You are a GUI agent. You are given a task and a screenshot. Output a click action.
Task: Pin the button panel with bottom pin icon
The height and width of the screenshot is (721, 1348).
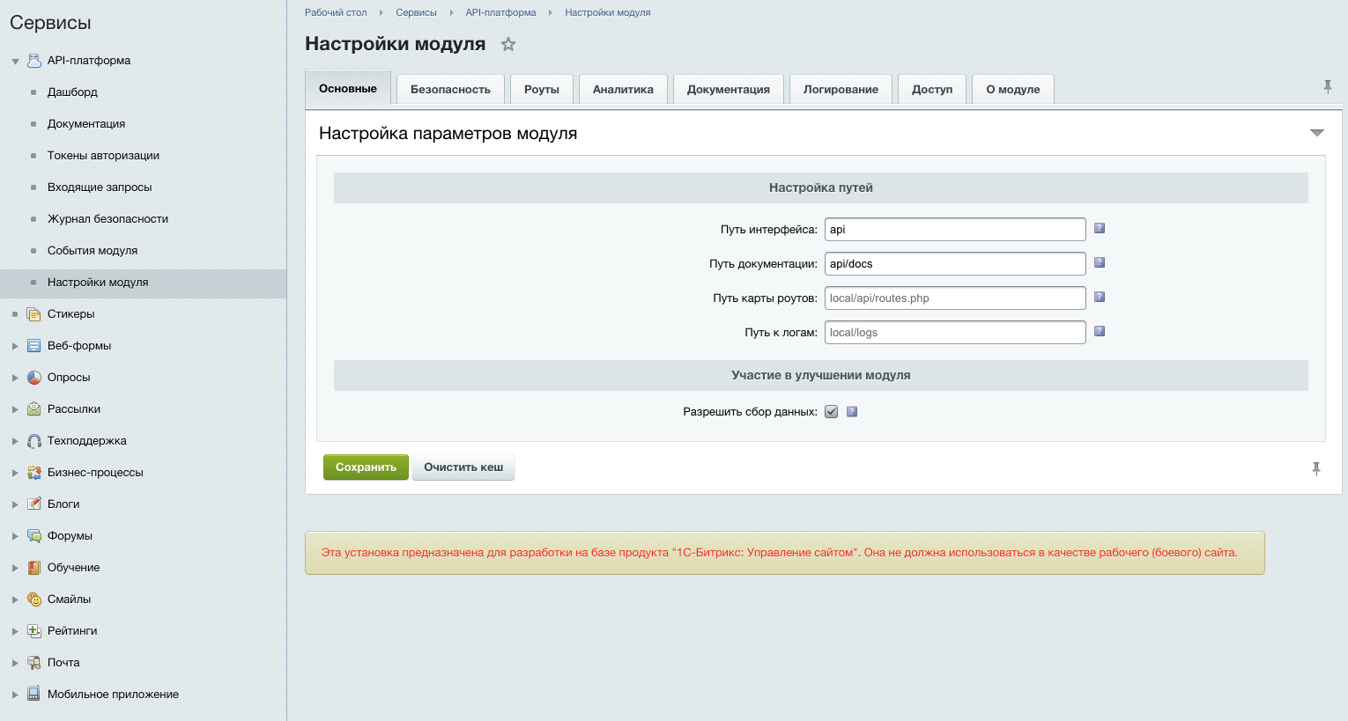tap(1316, 468)
